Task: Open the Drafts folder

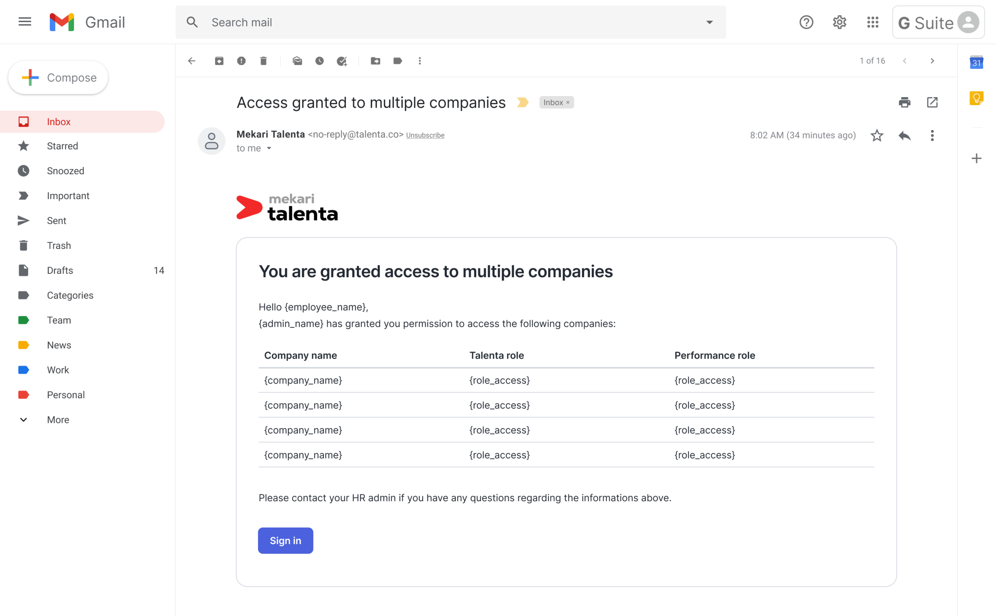Action: coord(60,271)
